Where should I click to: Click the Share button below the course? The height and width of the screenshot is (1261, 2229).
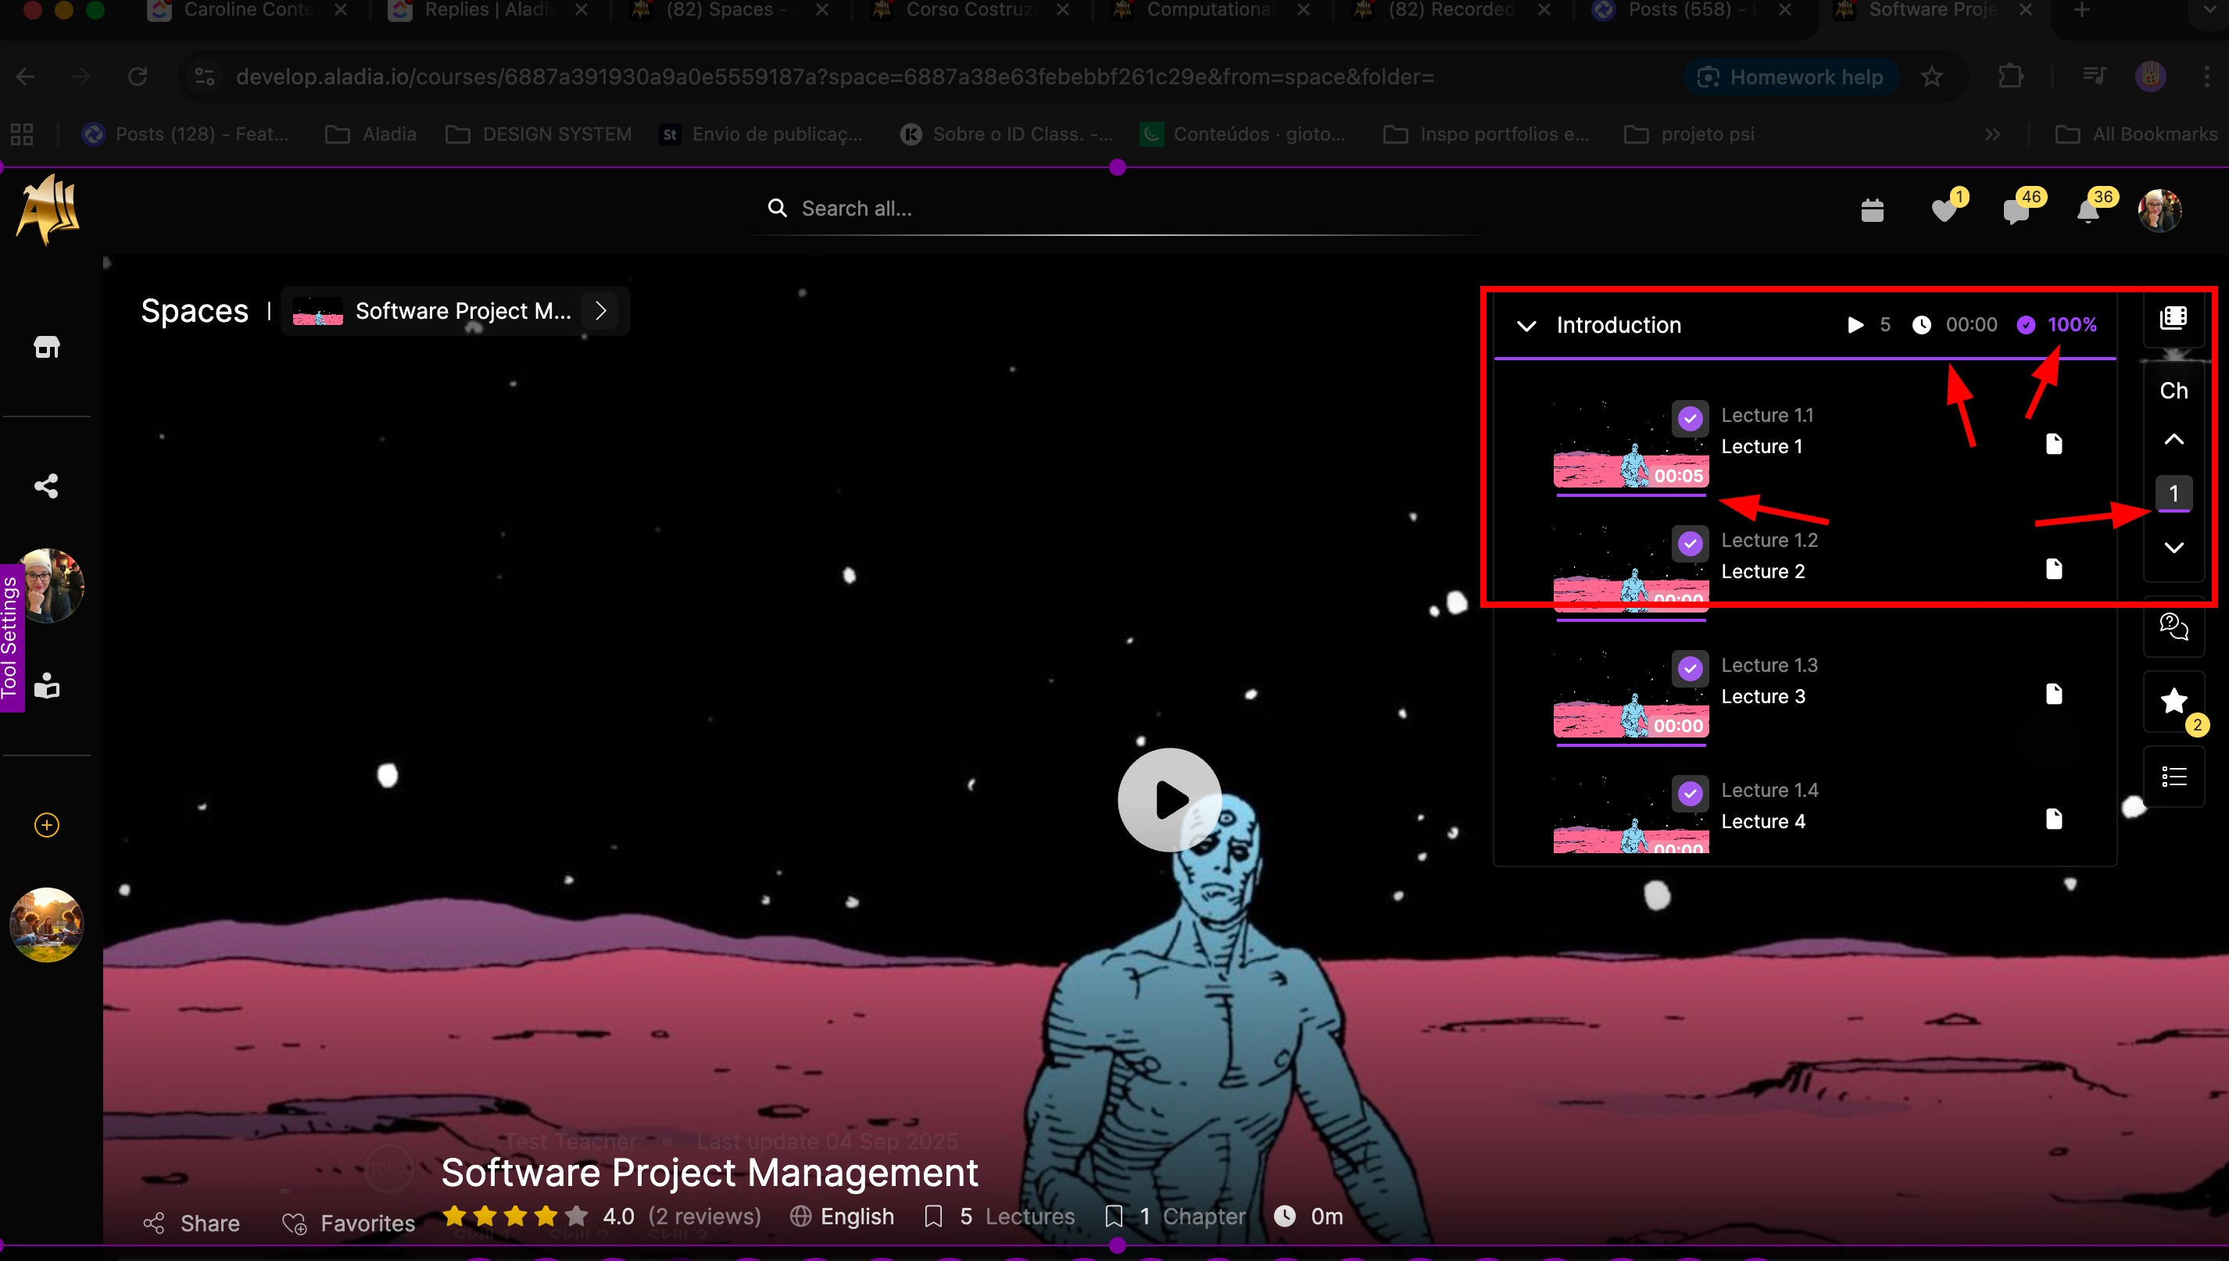(191, 1223)
